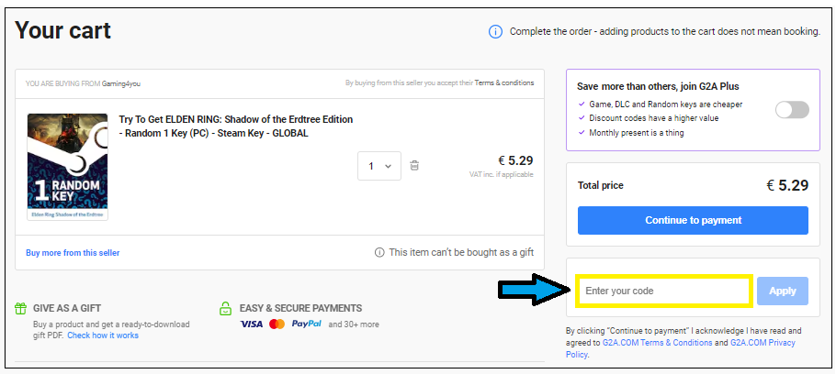Follow the Buy more from this seller link
This screenshot has height=374, width=836.
pyautogui.click(x=73, y=253)
